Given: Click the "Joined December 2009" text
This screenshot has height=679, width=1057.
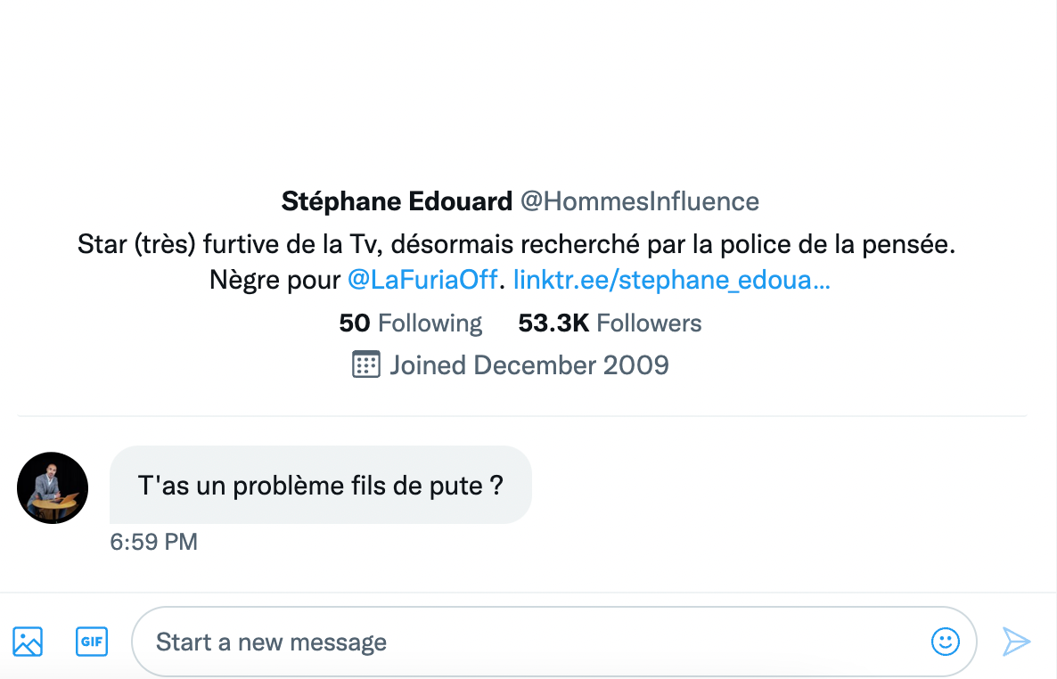Looking at the screenshot, I should tap(528, 365).
